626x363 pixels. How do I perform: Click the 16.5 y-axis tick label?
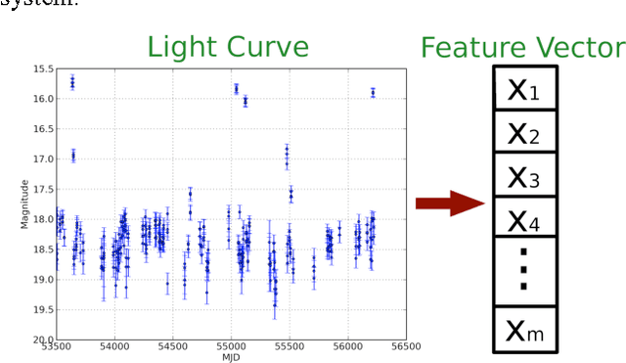43,129
